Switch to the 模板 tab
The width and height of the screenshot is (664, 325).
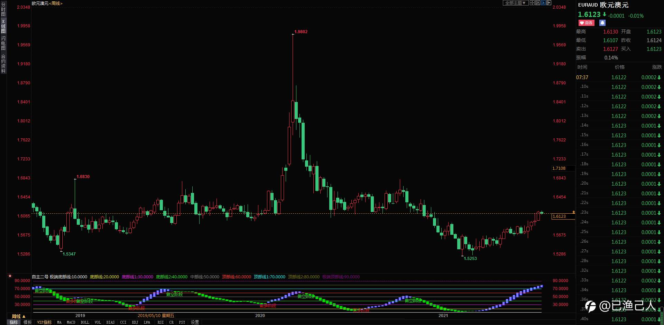[x=27, y=322]
